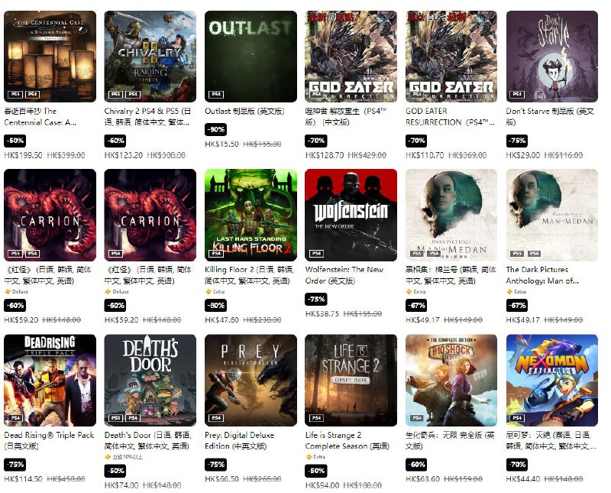Click the Killing Floor 2 cover thumbnail
The width and height of the screenshot is (611, 493).
251,215
